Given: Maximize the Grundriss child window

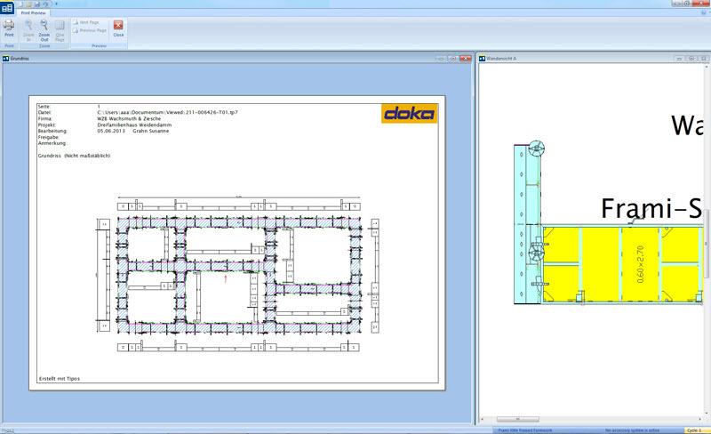Looking at the screenshot, I should [x=451, y=58].
